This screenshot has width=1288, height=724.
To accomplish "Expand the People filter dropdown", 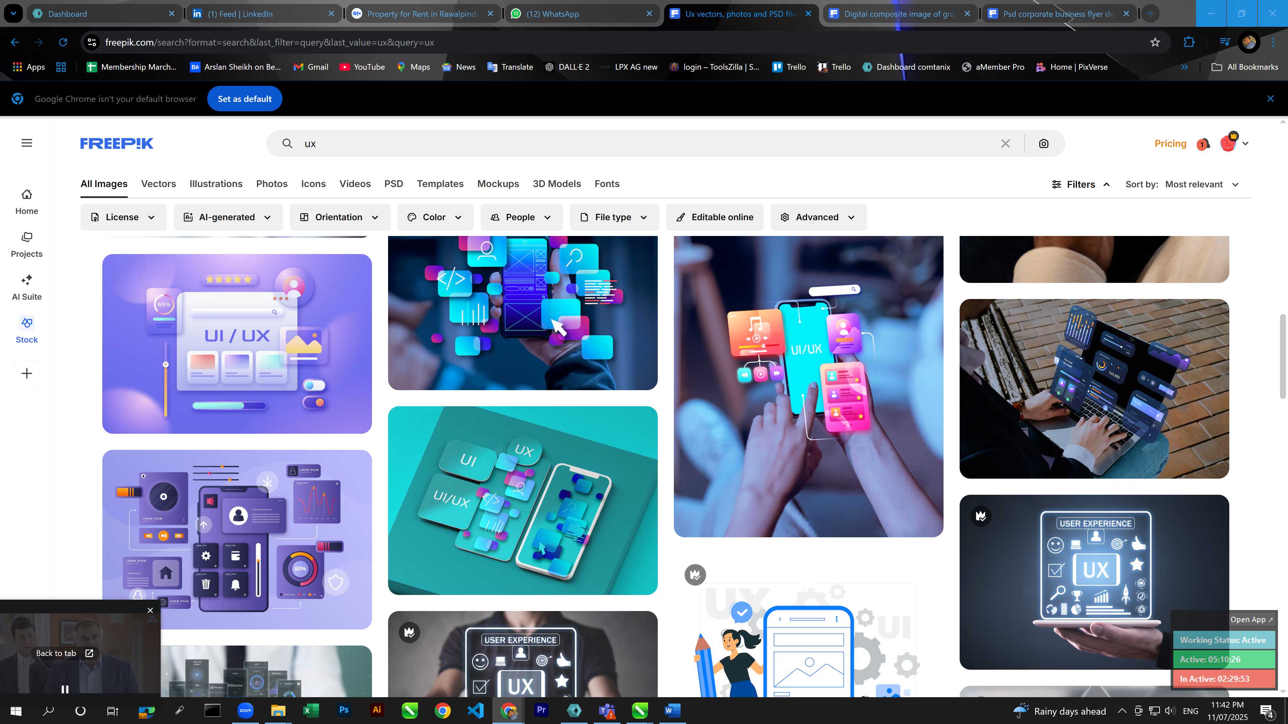I will coord(522,217).
